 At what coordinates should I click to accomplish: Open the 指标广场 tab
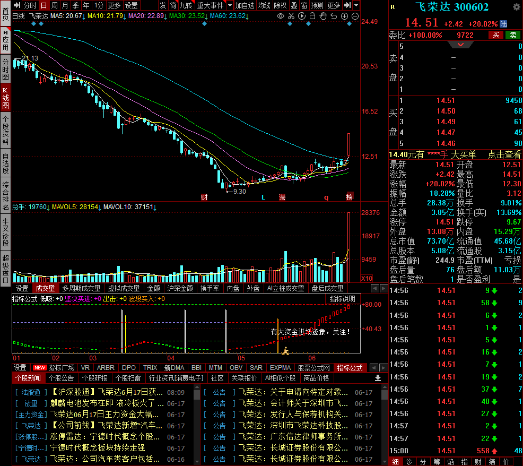(54, 367)
